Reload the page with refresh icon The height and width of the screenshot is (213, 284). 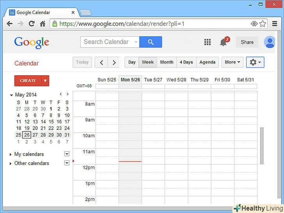pos(32,23)
